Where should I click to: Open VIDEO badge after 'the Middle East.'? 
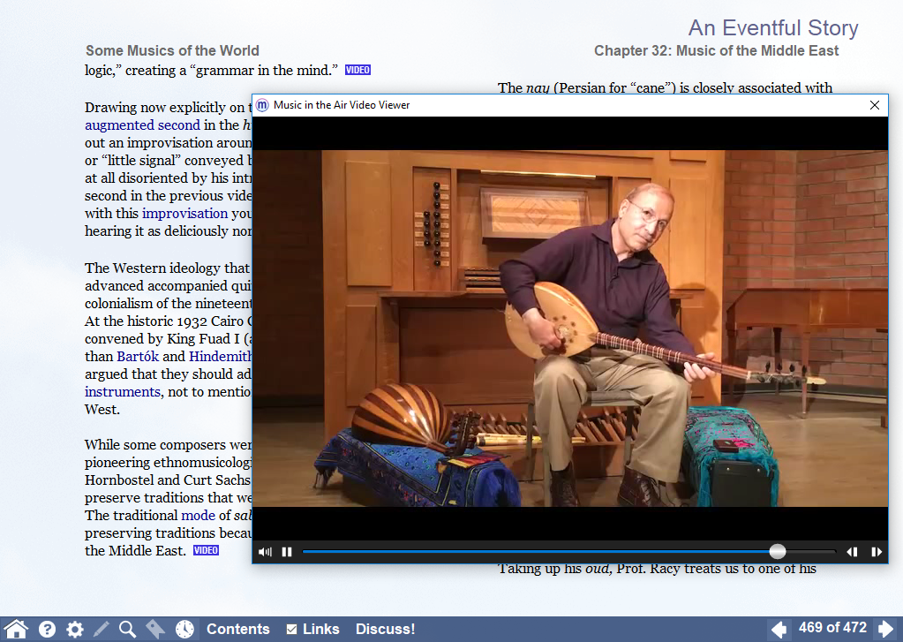click(x=206, y=550)
